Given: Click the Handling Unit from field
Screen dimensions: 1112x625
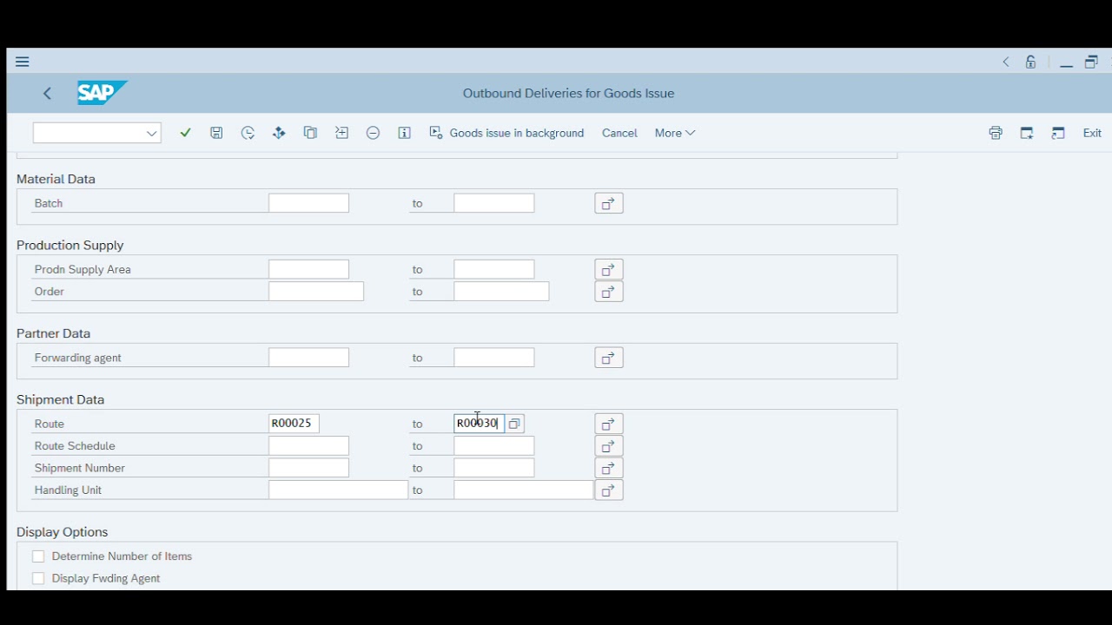Looking at the screenshot, I should tap(338, 490).
